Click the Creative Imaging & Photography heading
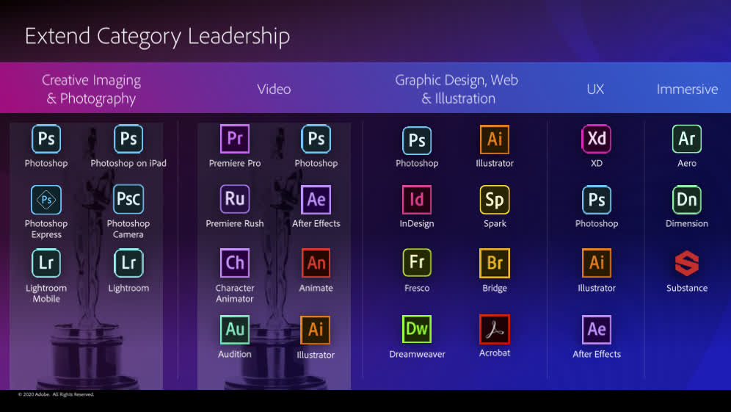Image resolution: width=731 pixels, height=412 pixels. [91, 89]
